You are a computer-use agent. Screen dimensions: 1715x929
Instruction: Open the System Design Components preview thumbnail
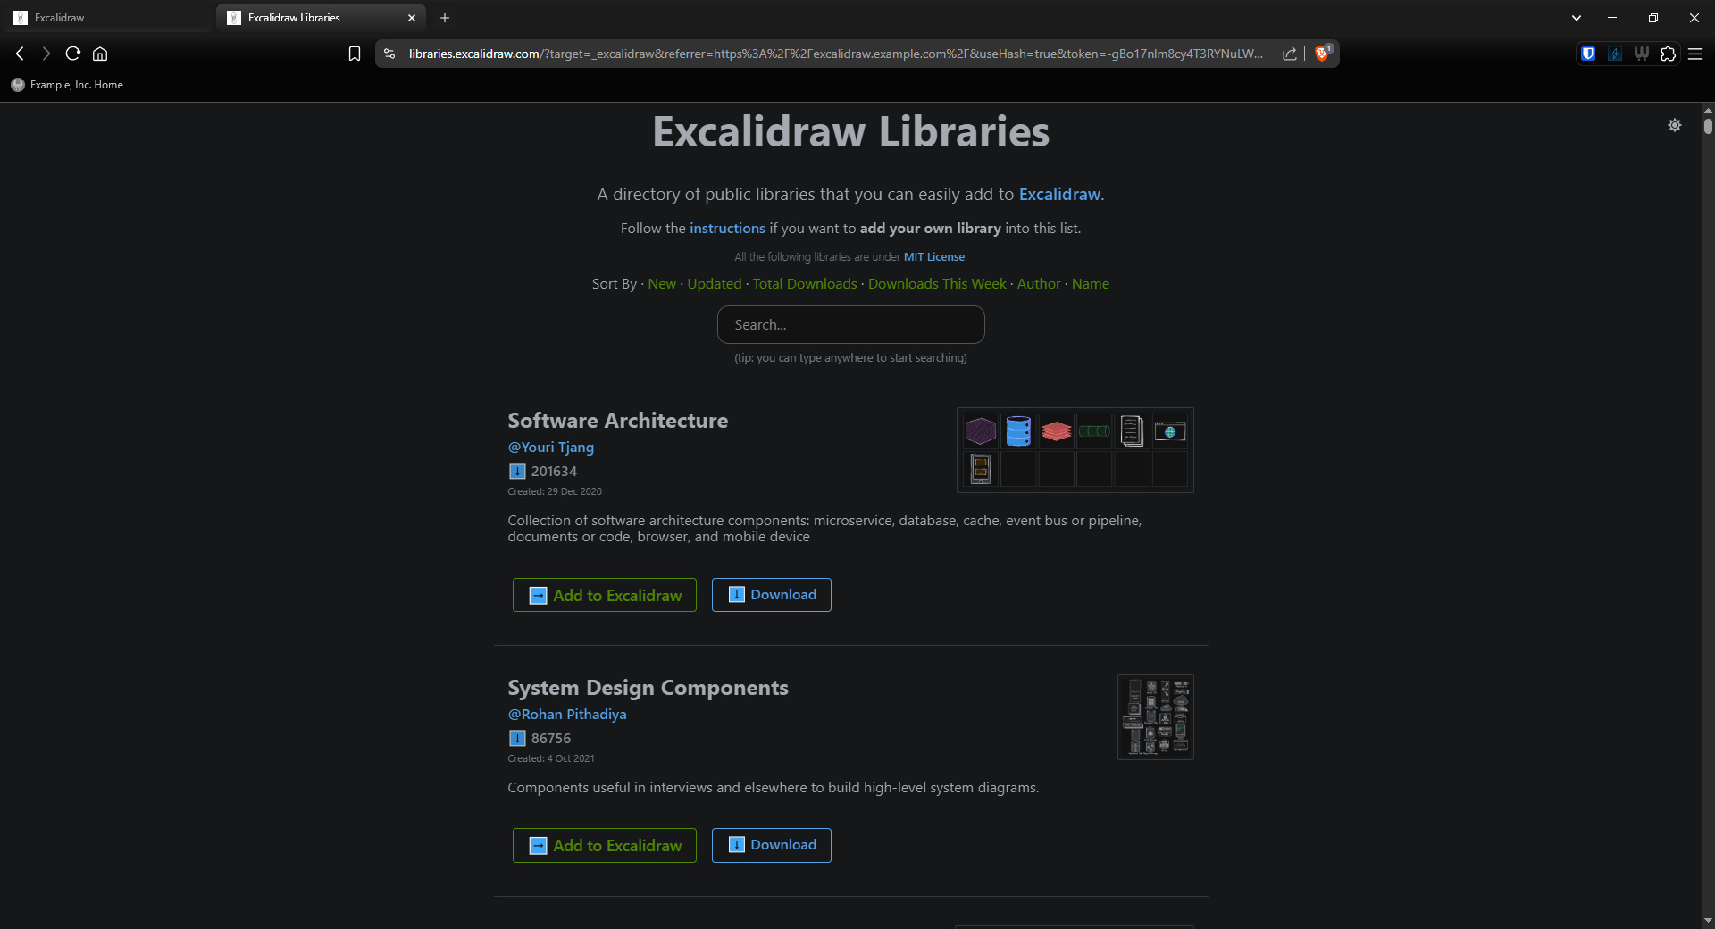(1155, 717)
